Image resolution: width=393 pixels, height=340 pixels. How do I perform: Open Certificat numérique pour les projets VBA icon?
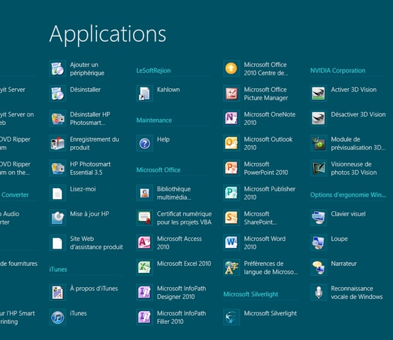145,218
